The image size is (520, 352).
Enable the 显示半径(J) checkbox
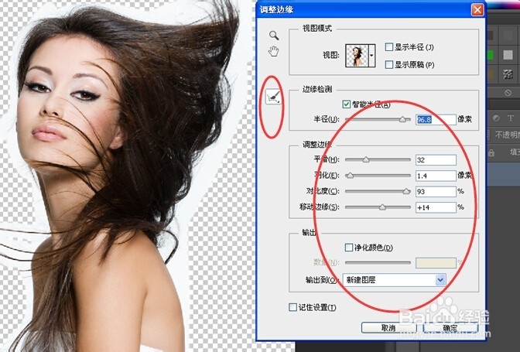[x=389, y=47]
